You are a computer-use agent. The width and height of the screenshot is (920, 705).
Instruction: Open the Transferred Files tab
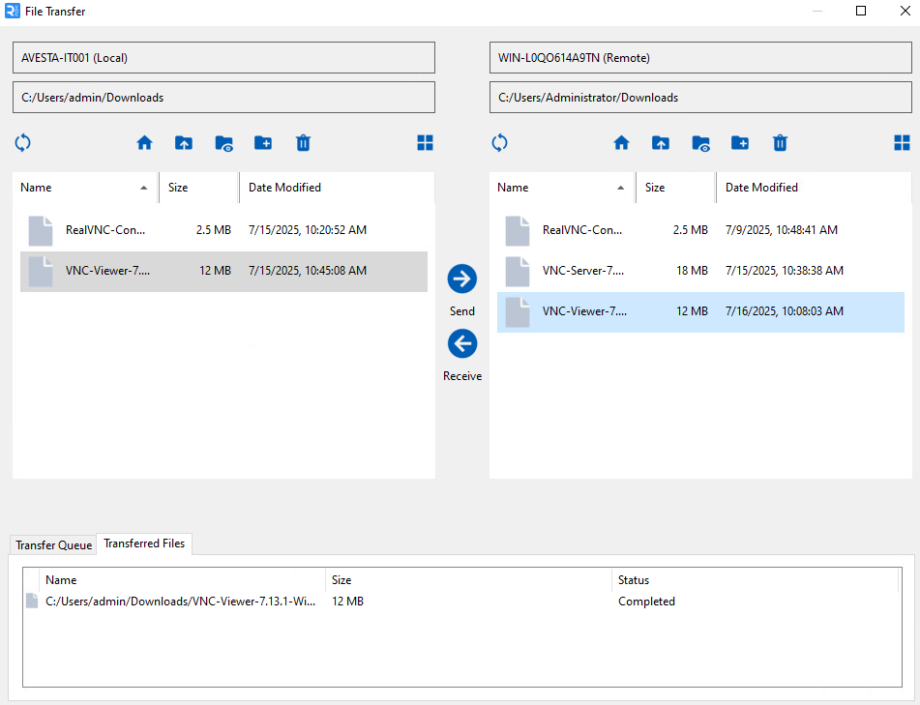pos(143,543)
